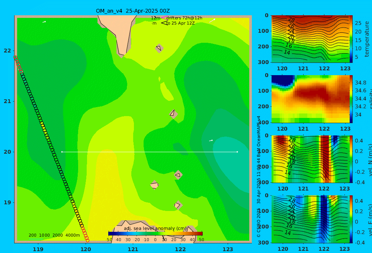Click the eastward velocity colorbar
Screen dimensions: 372x253
pyautogui.click(x=351, y=219)
